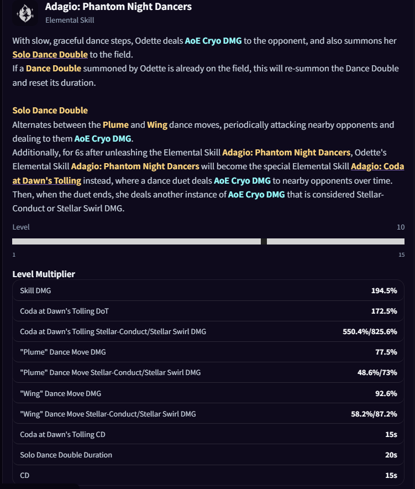Select the "Plume" Dance Move DMG row
This screenshot has height=489, width=415.
pos(208,352)
